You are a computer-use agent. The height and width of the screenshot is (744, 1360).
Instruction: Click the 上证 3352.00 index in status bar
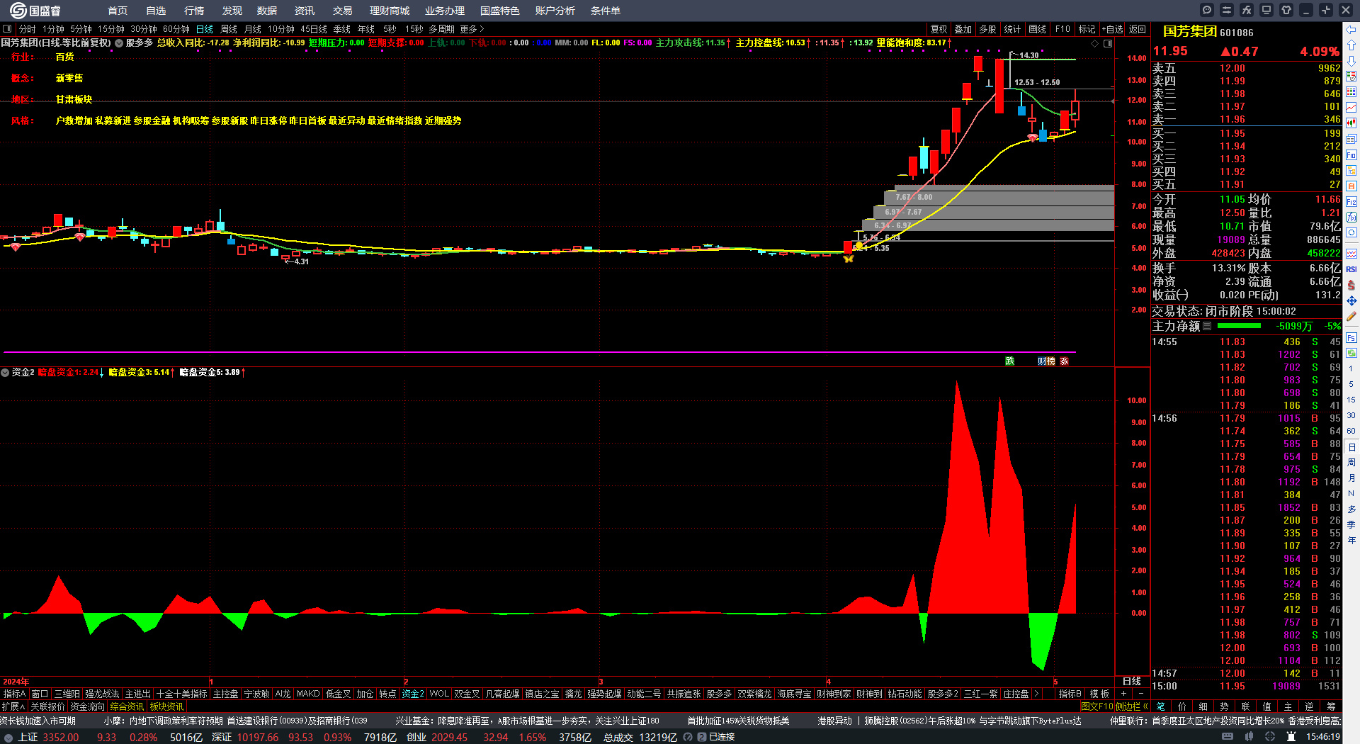[x=48, y=737]
